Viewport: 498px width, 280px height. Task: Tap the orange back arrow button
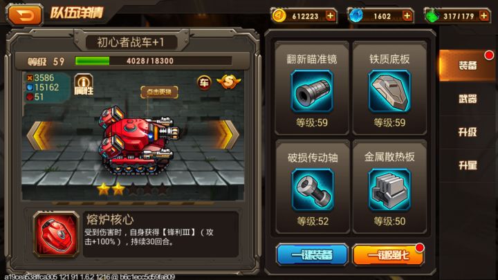pyautogui.click(x=25, y=15)
